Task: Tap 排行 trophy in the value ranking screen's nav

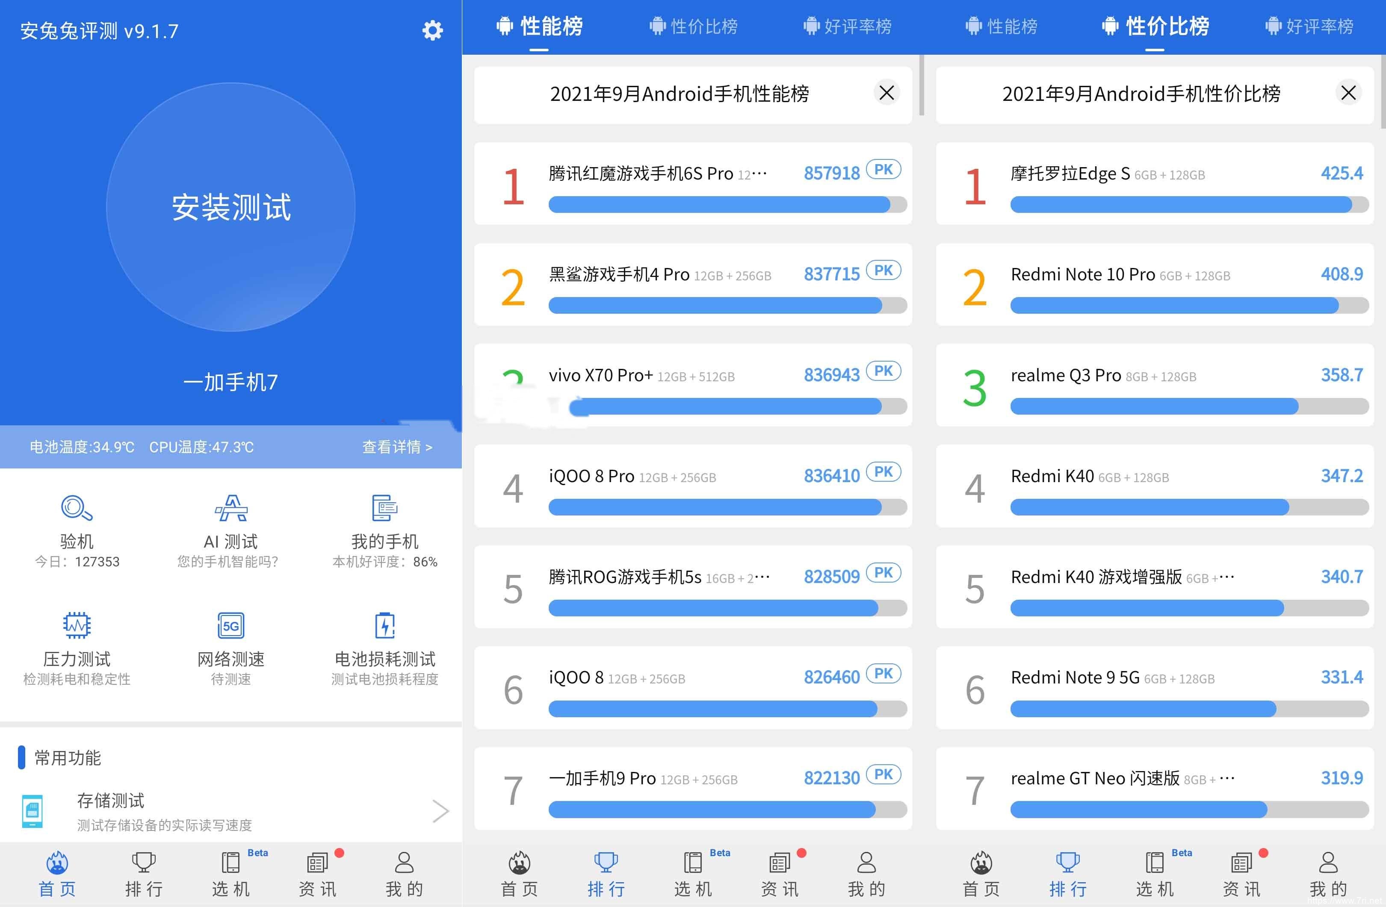Action: [x=1068, y=874]
